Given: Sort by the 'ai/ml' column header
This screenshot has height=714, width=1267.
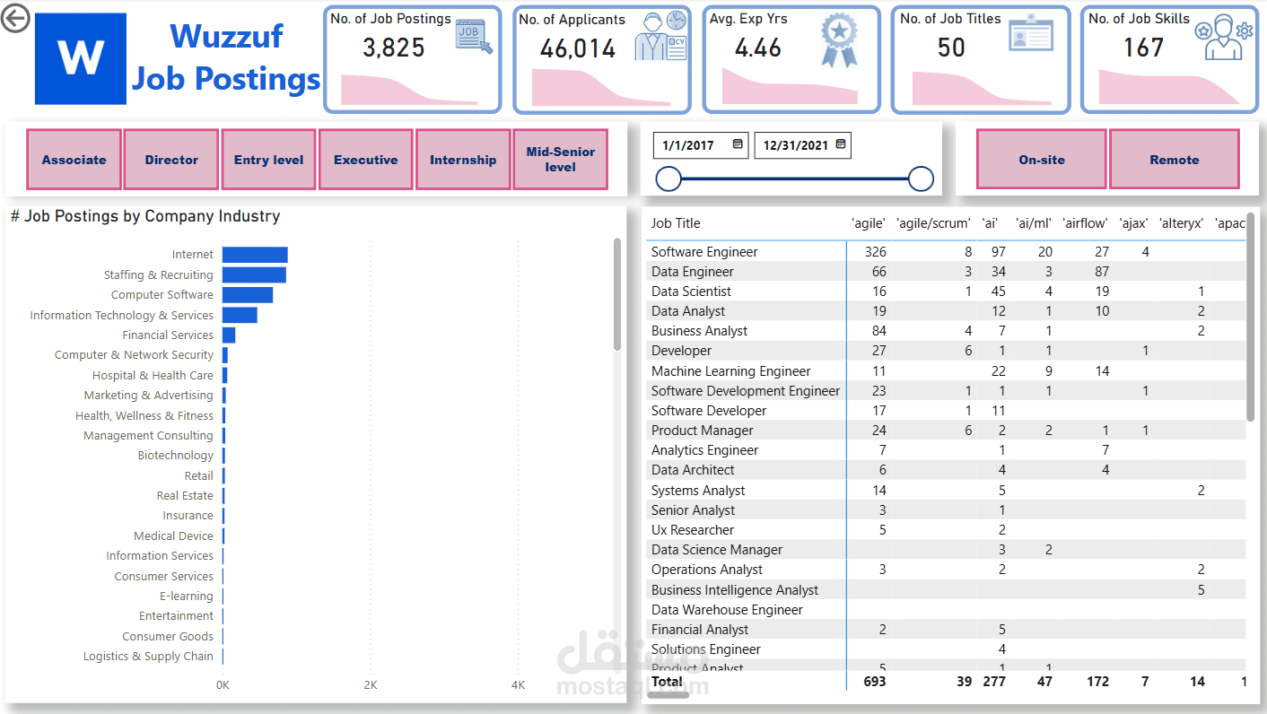Looking at the screenshot, I should 1033,223.
